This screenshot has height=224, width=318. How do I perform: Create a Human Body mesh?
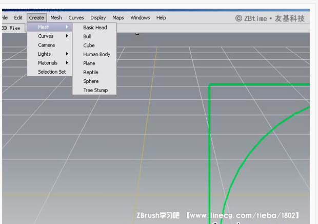[94, 54]
